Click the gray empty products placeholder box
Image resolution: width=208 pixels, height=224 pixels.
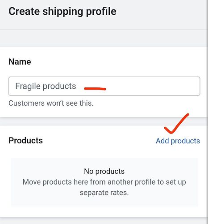tap(104, 182)
